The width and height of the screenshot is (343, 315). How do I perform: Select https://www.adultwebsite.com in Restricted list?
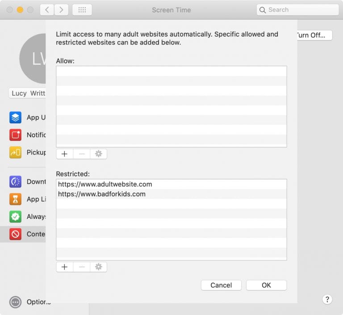[x=105, y=184]
